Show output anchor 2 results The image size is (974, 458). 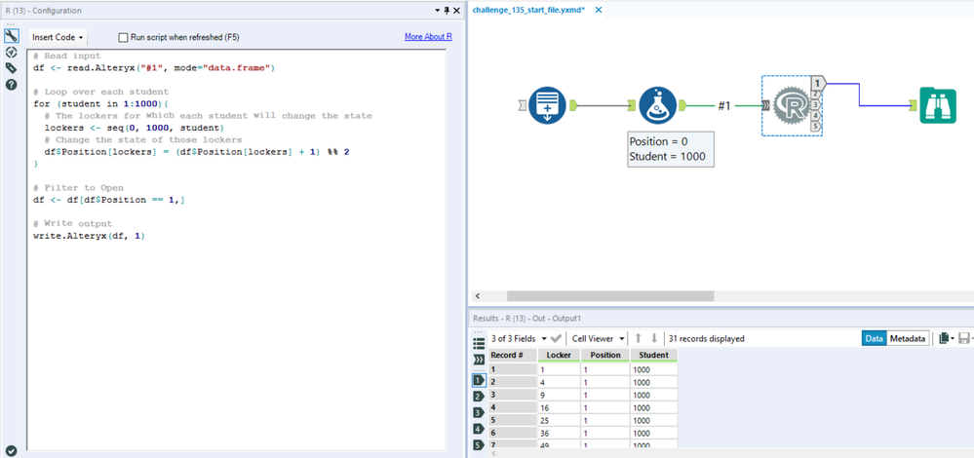pos(478,396)
